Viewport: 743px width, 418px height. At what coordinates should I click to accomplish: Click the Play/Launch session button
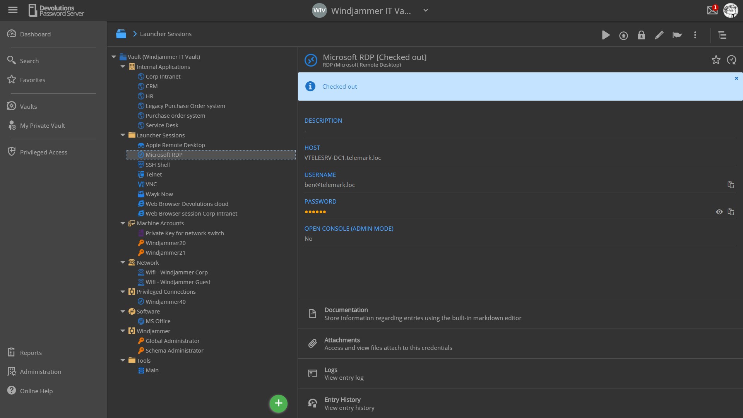coord(606,35)
